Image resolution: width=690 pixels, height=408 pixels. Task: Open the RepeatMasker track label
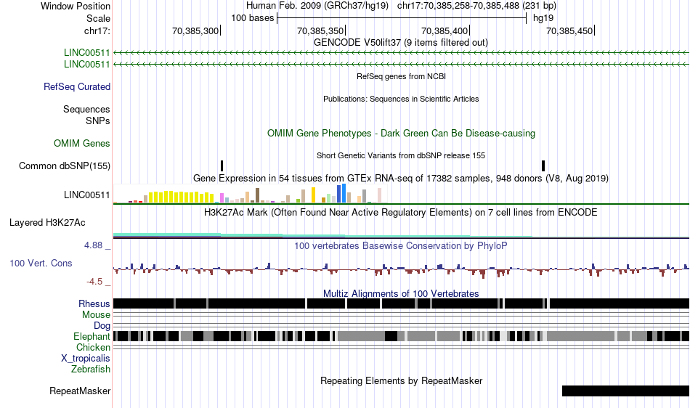click(x=80, y=391)
